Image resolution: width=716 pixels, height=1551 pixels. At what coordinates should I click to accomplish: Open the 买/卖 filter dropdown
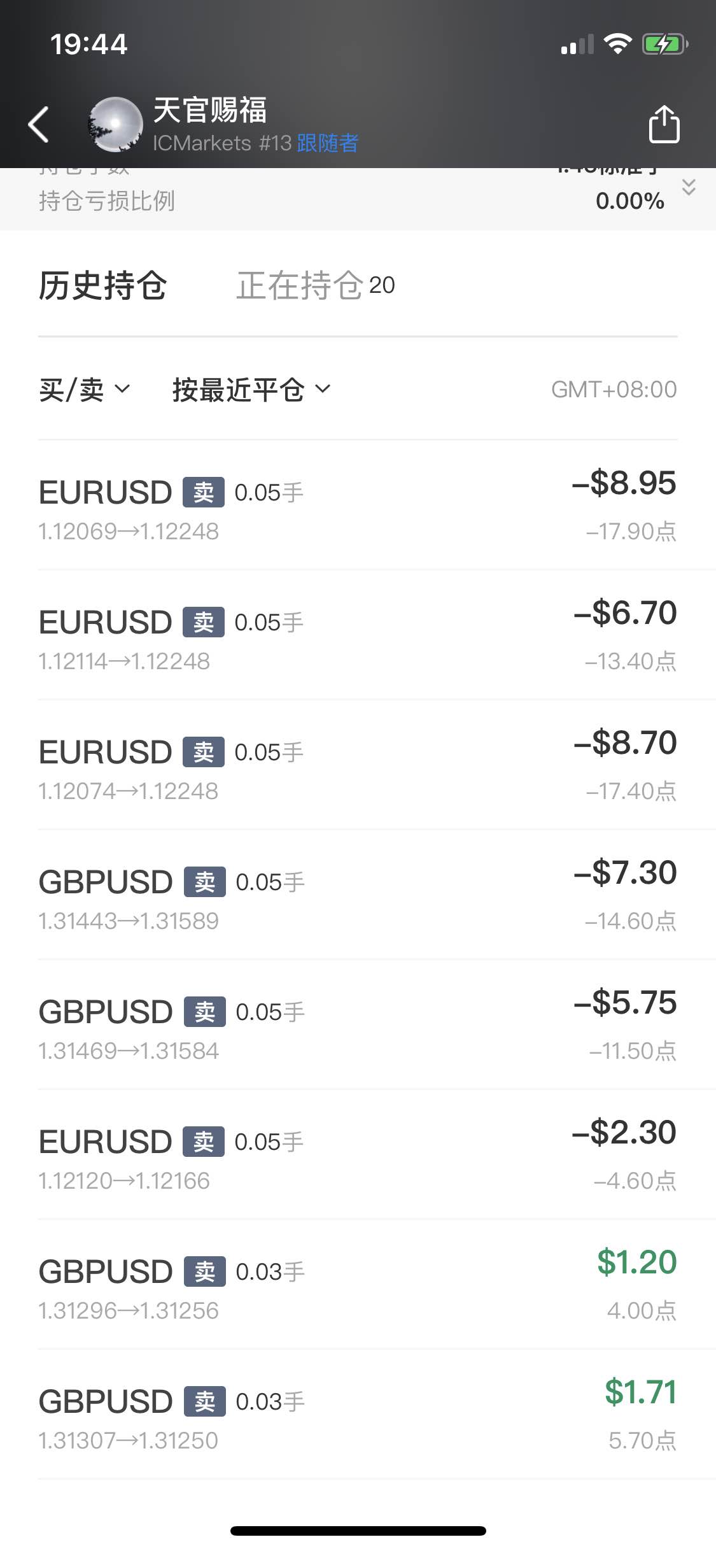tap(85, 390)
